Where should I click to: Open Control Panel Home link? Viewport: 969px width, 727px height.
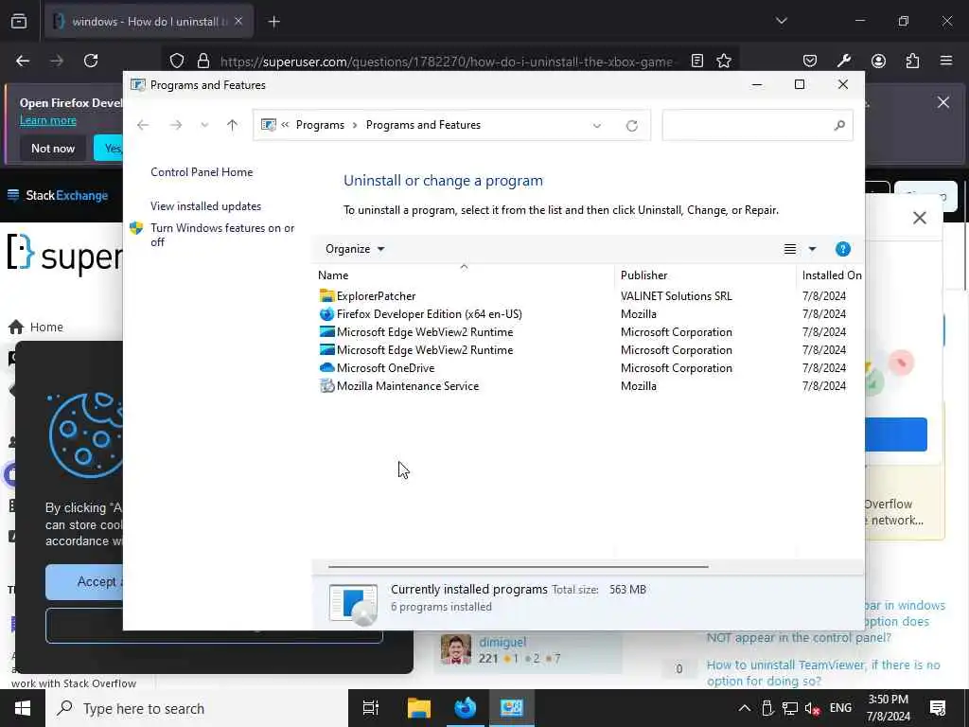coord(202,172)
